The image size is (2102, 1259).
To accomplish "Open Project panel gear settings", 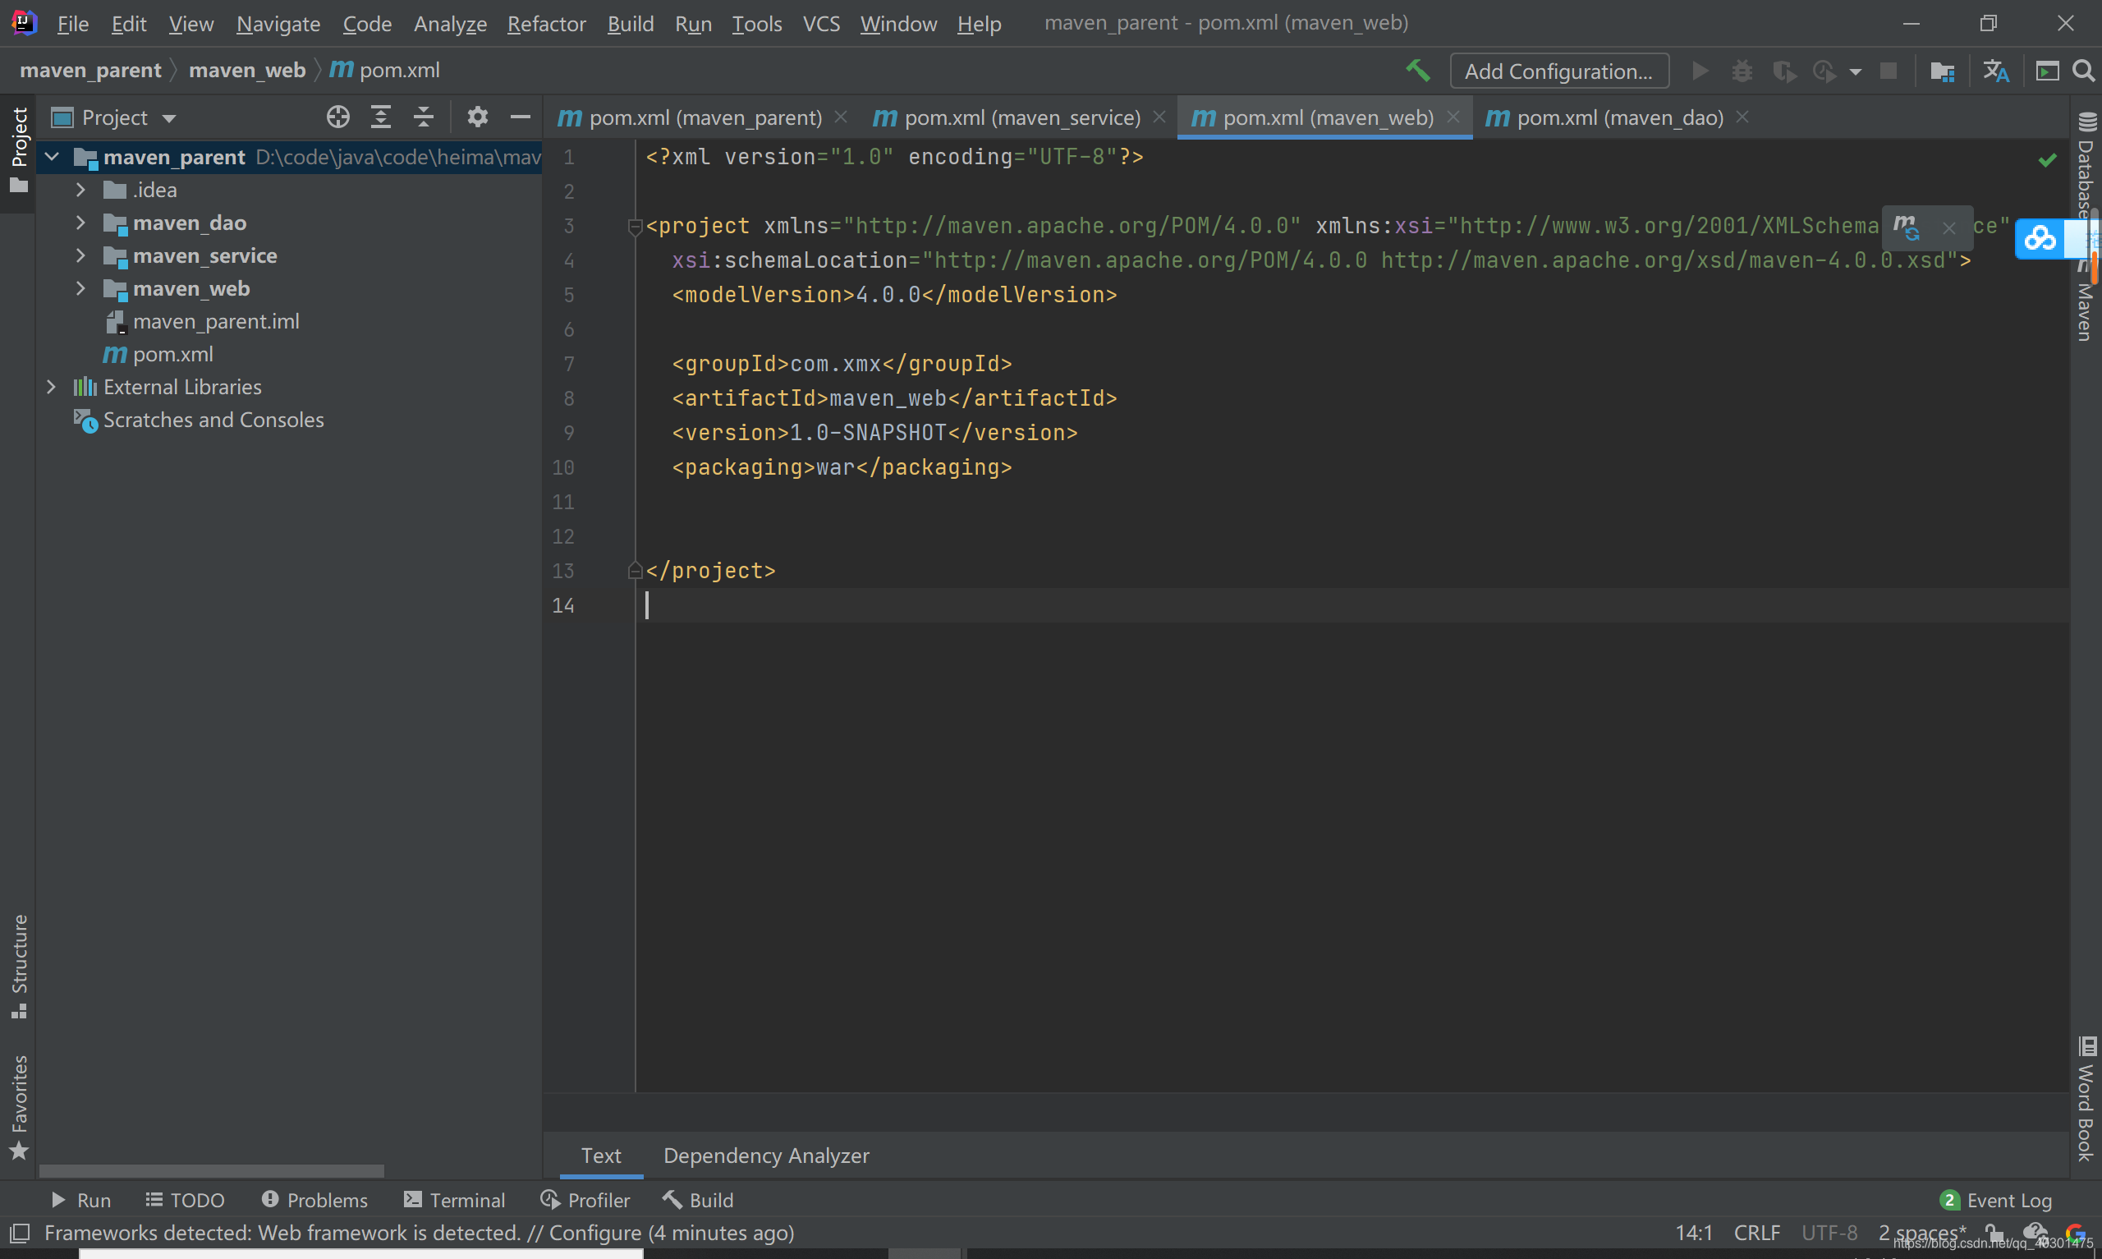I will (x=477, y=117).
